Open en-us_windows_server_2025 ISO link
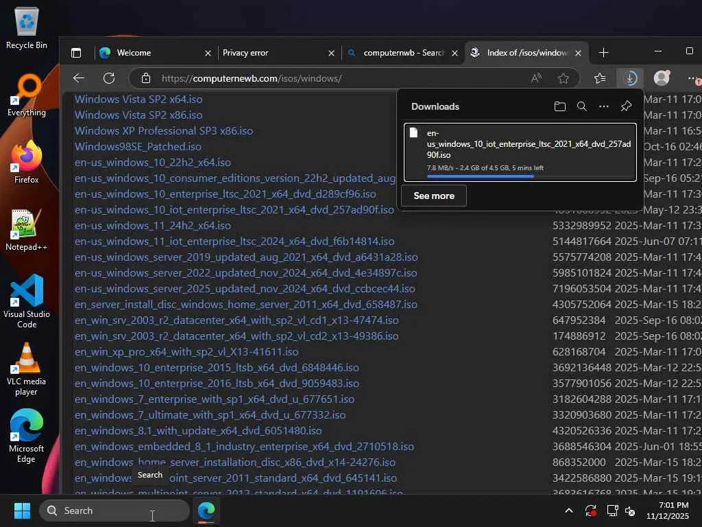 point(245,289)
